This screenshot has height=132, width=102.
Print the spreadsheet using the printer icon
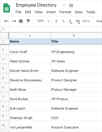(x=21, y=21)
